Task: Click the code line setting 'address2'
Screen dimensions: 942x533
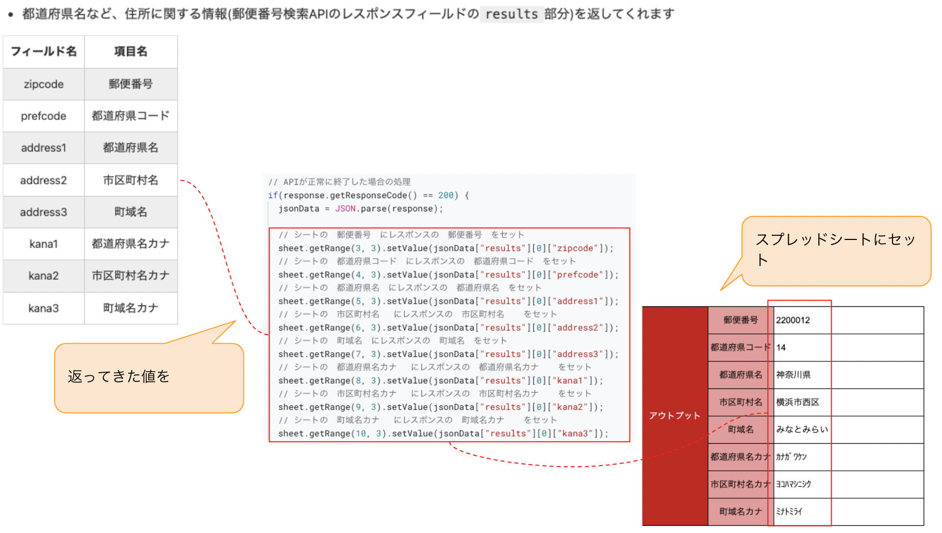Action: [449, 328]
